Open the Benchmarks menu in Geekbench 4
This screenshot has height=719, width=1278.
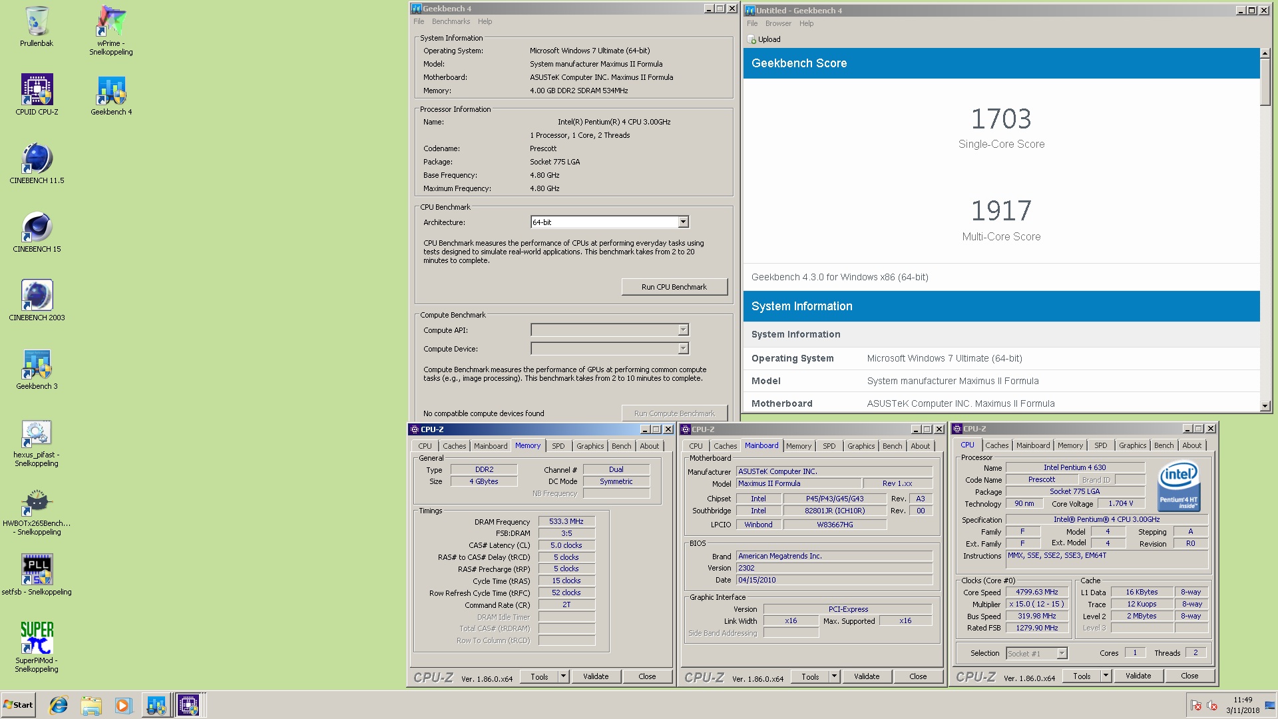point(451,21)
